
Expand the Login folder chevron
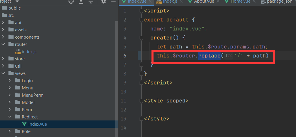pos(10,81)
